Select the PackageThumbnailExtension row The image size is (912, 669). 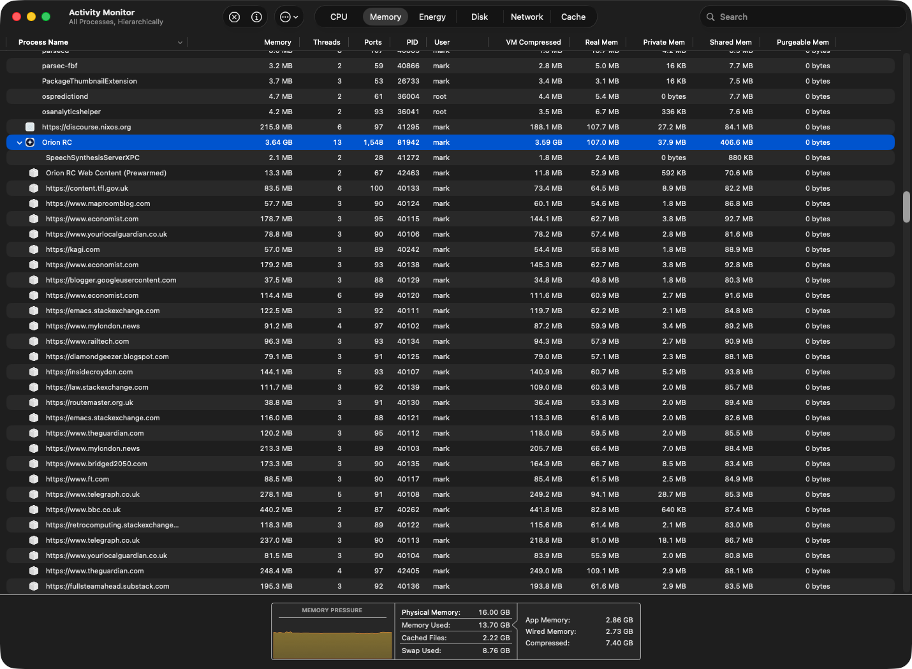450,81
